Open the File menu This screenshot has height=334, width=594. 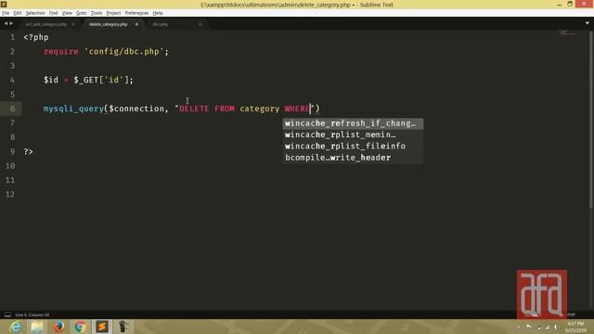point(6,13)
